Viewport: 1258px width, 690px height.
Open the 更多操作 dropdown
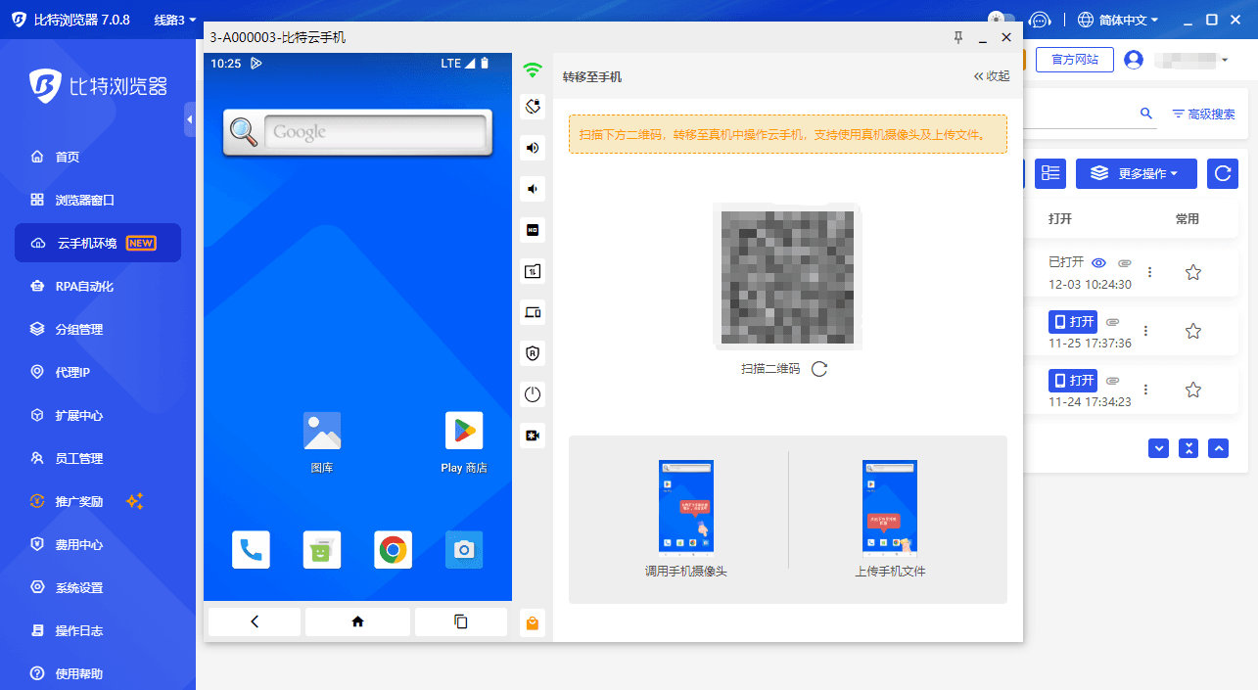tap(1136, 173)
